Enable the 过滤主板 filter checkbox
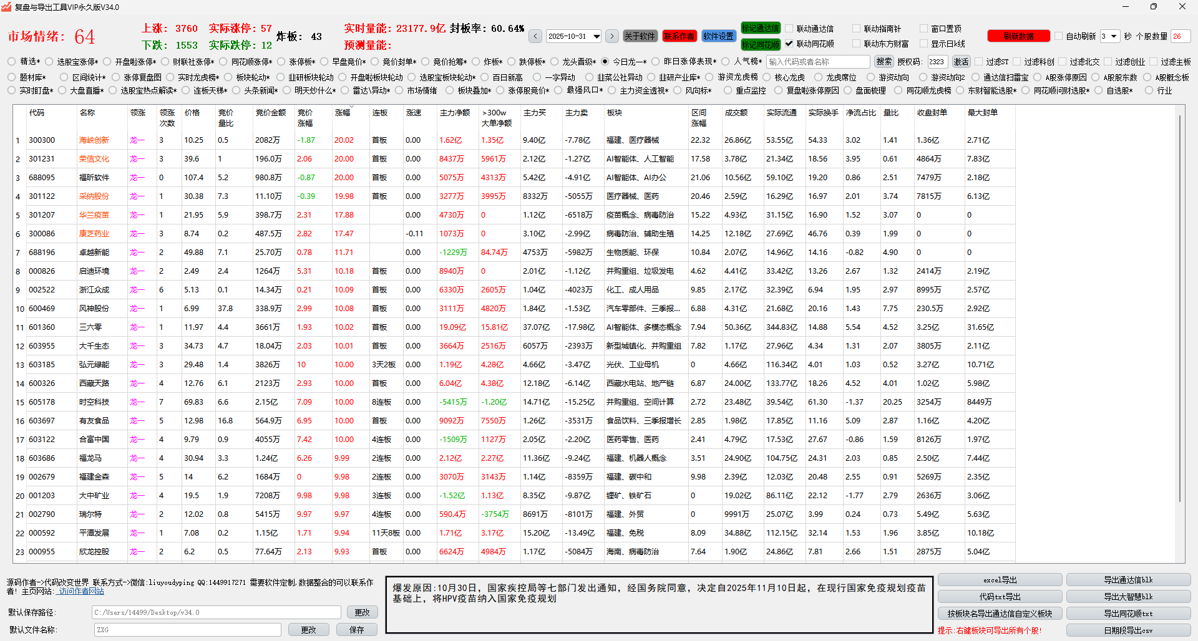The width and height of the screenshot is (1198, 641). click(x=1153, y=62)
